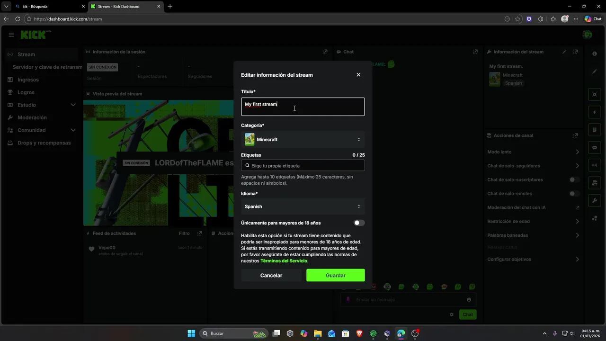606x341 pixels.
Task: Click the wrench icon on right rail
Action: [595, 200]
